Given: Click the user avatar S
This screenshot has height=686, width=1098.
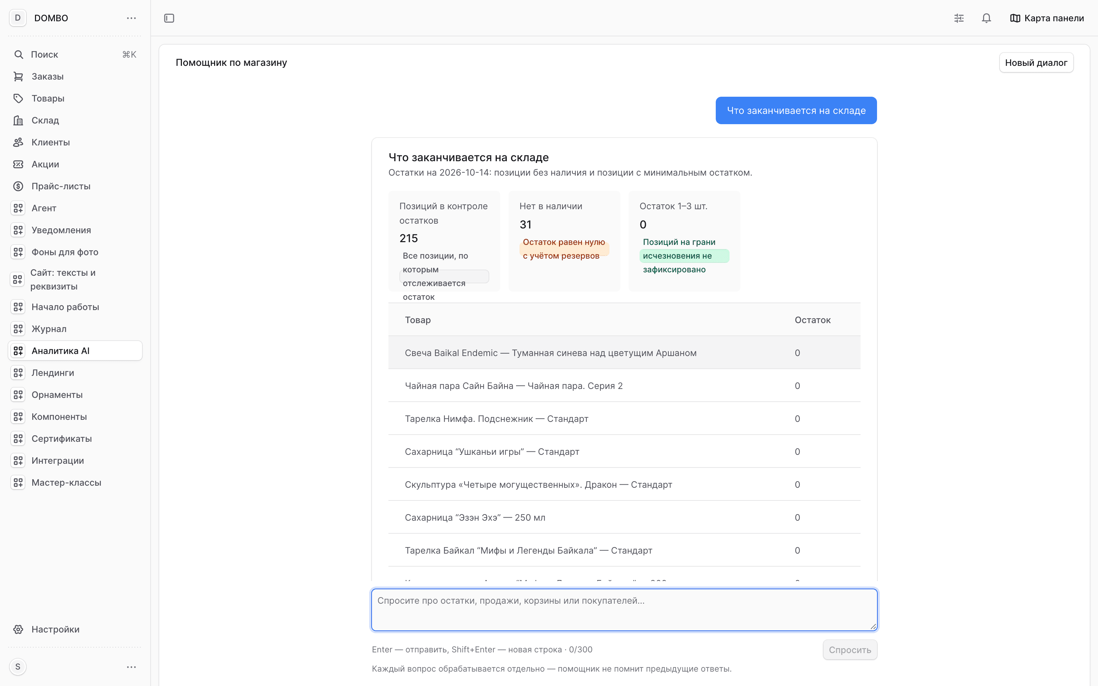Looking at the screenshot, I should (x=18, y=667).
